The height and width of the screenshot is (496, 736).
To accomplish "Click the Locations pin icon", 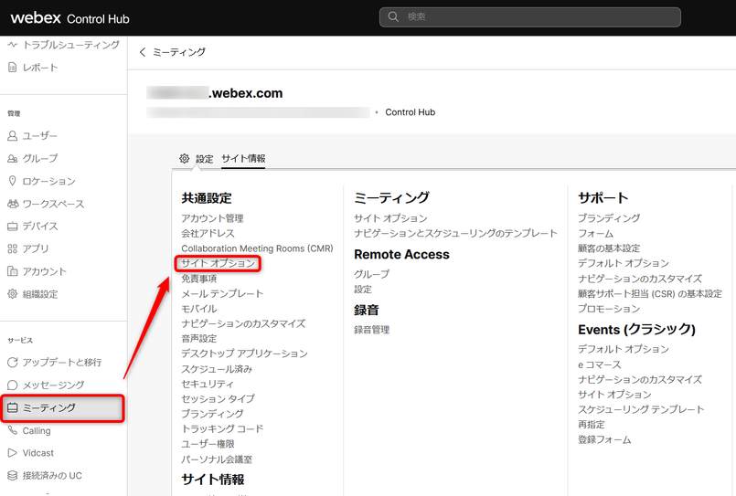I will [x=13, y=181].
